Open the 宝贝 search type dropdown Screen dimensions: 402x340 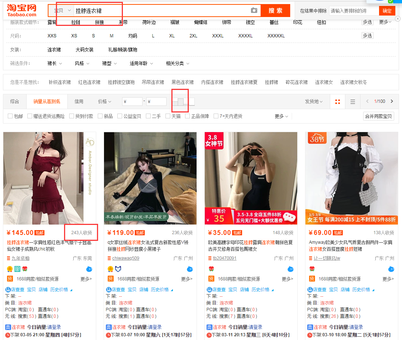click(x=62, y=11)
